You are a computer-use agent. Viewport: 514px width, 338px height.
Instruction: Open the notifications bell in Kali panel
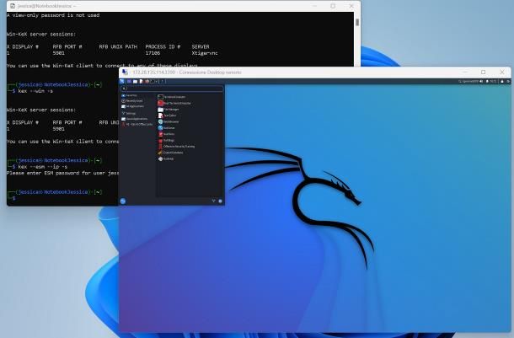click(487, 81)
